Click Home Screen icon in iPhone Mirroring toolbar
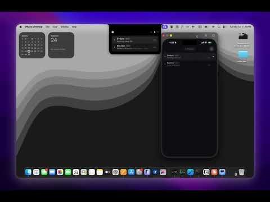 coord(206,35)
